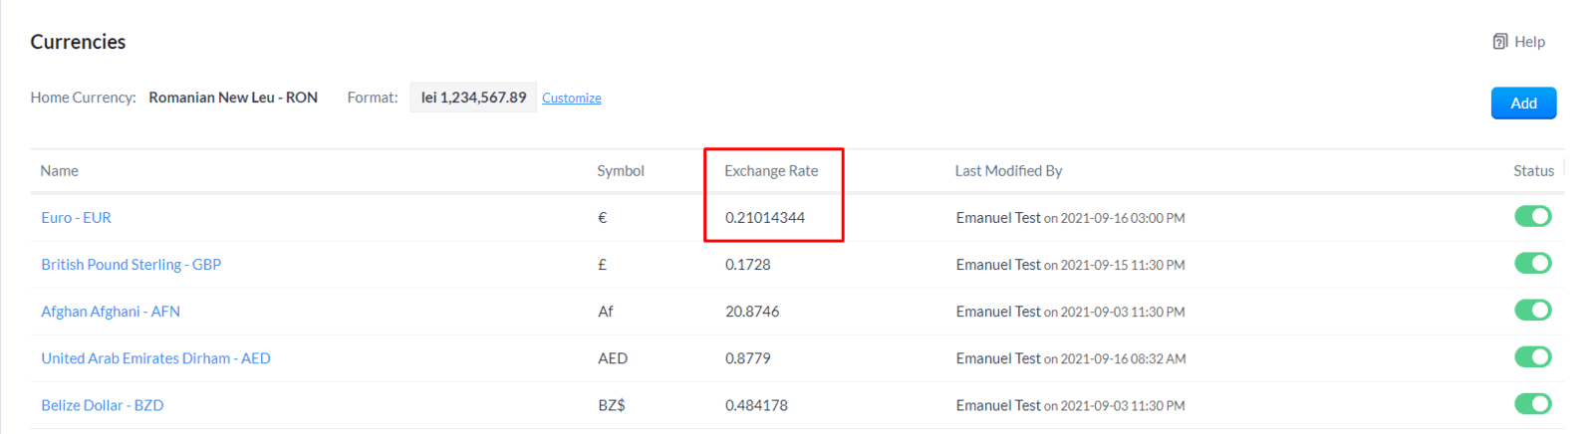Image resolution: width=1594 pixels, height=434 pixels.
Task: Select the Euro exchange rate 0.21014344
Action: (x=765, y=218)
